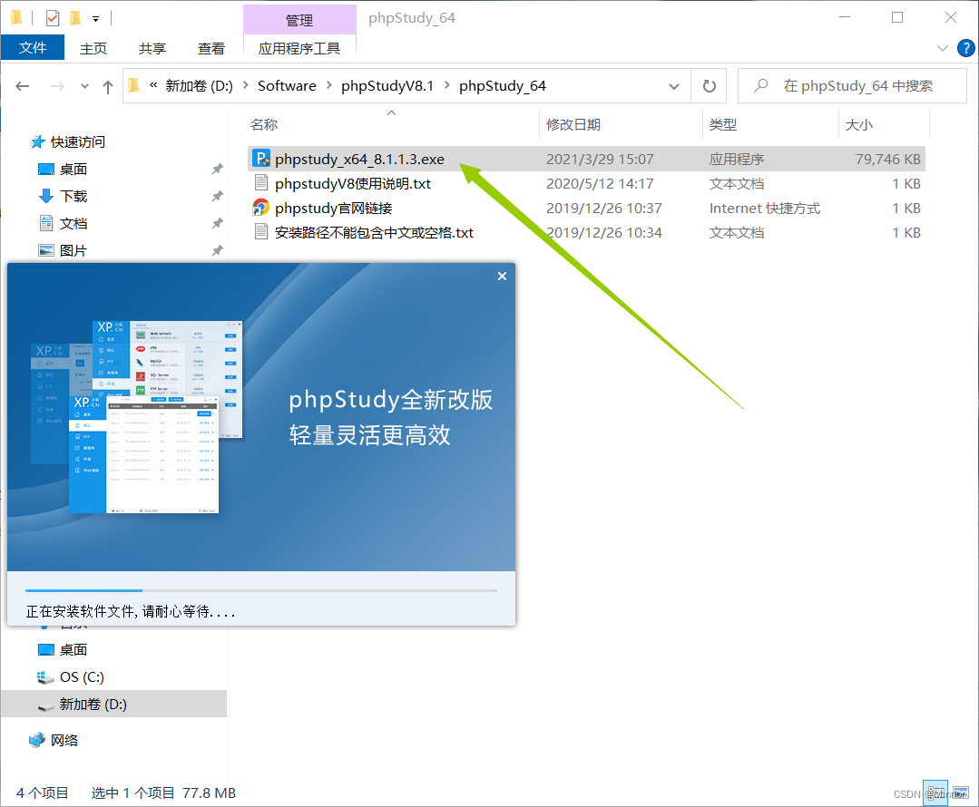The width and height of the screenshot is (979, 807).
Task: Sort by the 修改日期 column header
Action: (x=573, y=125)
